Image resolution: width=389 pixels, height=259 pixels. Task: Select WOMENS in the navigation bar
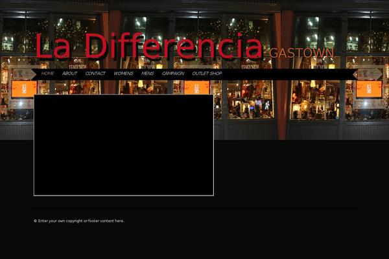tap(123, 74)
